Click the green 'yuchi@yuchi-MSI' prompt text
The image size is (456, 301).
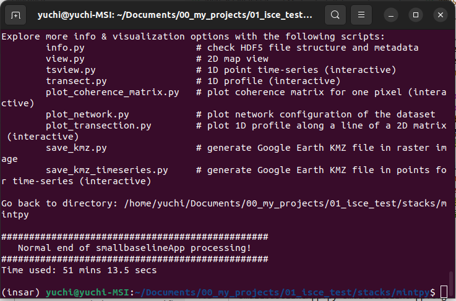coord(87,292)
